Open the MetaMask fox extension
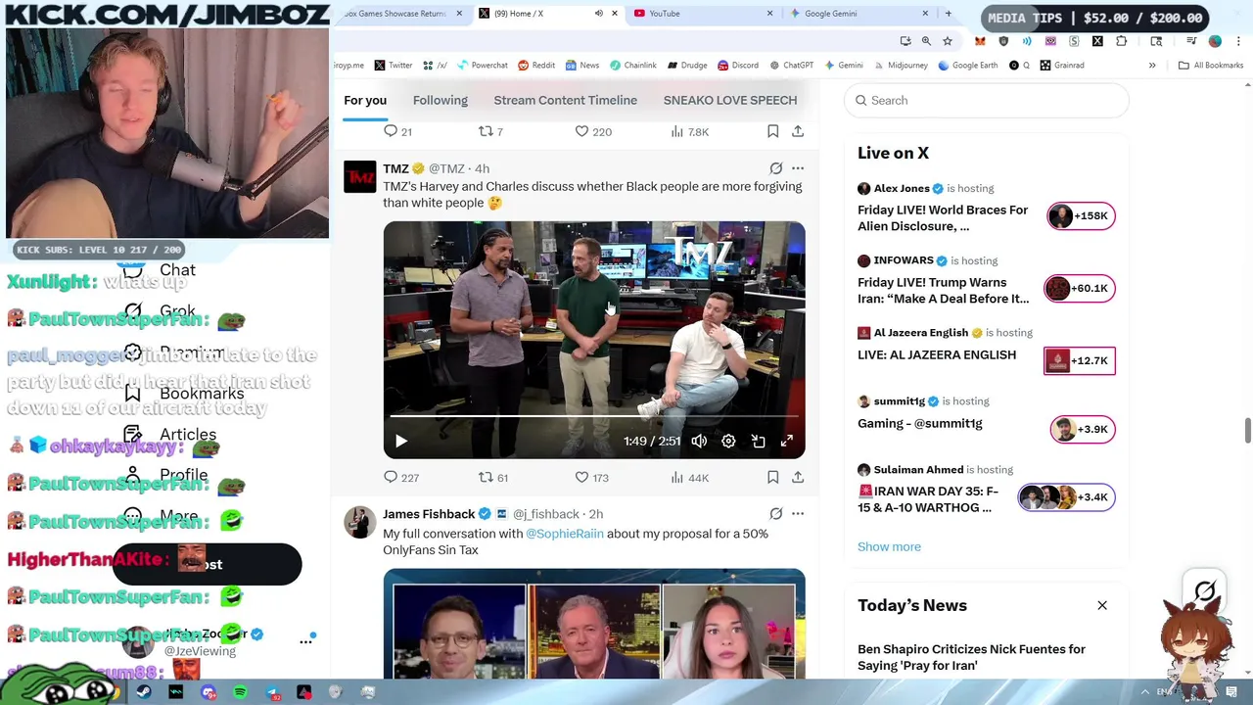The image size is (1253, 705). point(980,41)
